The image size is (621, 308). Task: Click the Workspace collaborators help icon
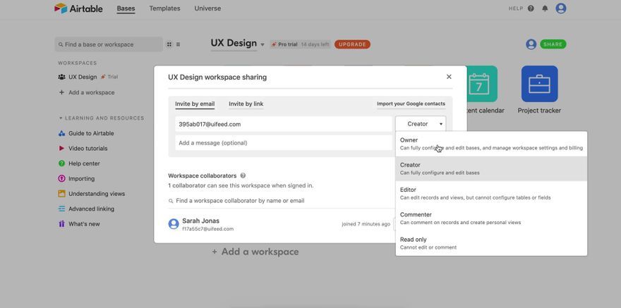(243, 175)
